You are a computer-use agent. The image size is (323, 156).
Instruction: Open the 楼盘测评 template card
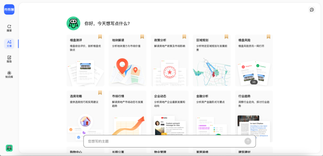tap(85, 60)
